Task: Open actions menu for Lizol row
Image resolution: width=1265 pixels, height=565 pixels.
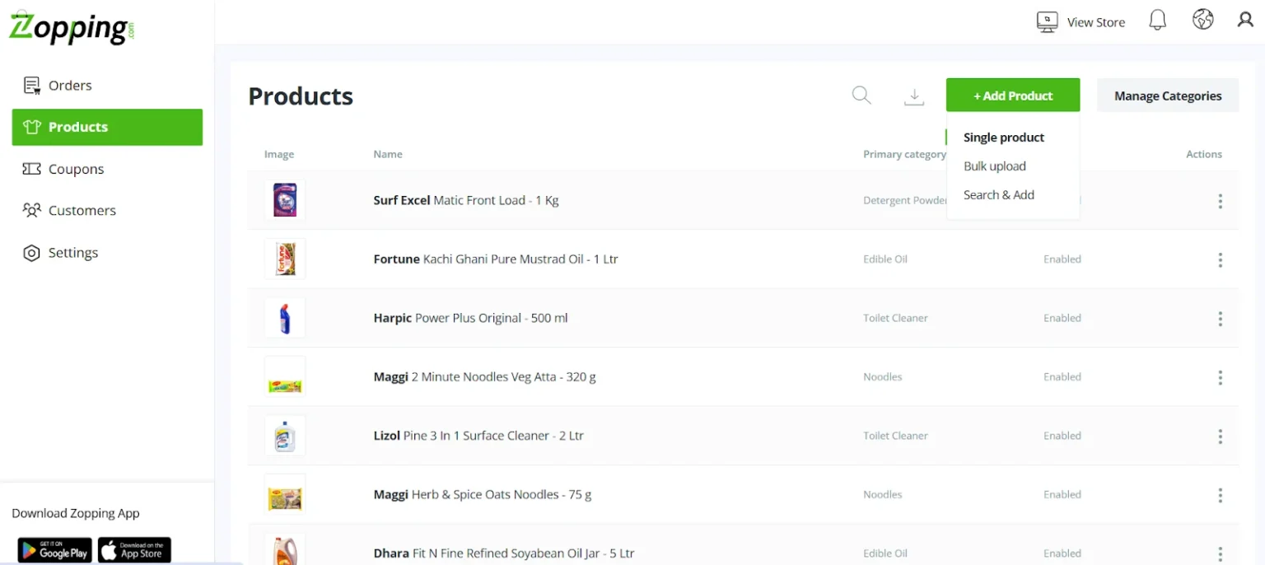Action: pos(1220,437)
